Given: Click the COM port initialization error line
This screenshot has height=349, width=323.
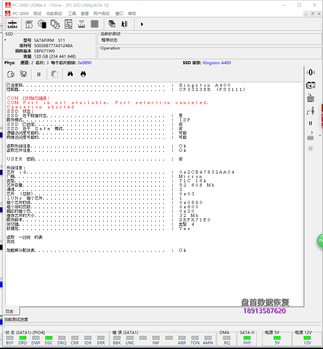Looking at the screenshot, I should (28, 98).
